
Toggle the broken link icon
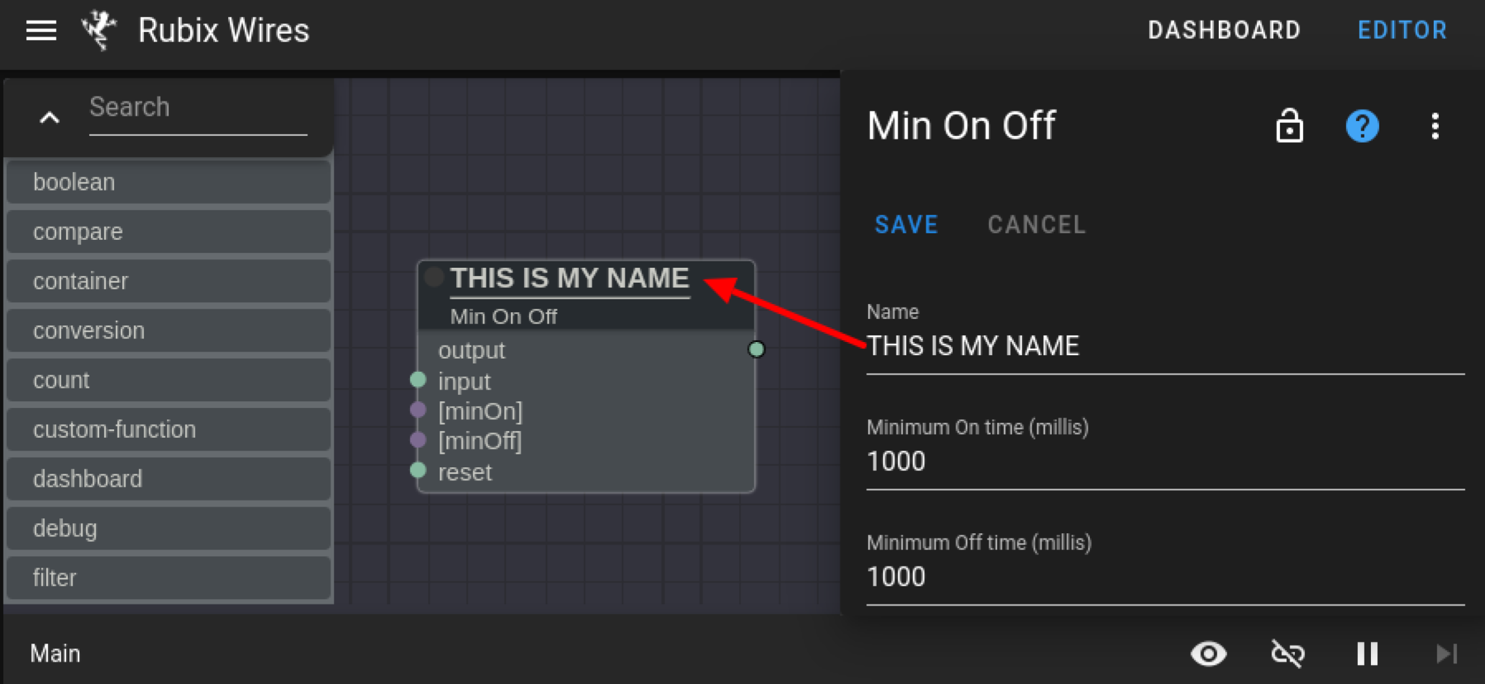point(1288,654)
